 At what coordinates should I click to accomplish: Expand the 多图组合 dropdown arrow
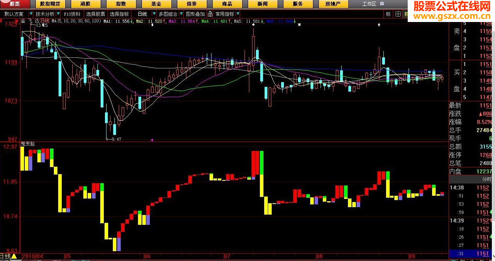(181, 14)
